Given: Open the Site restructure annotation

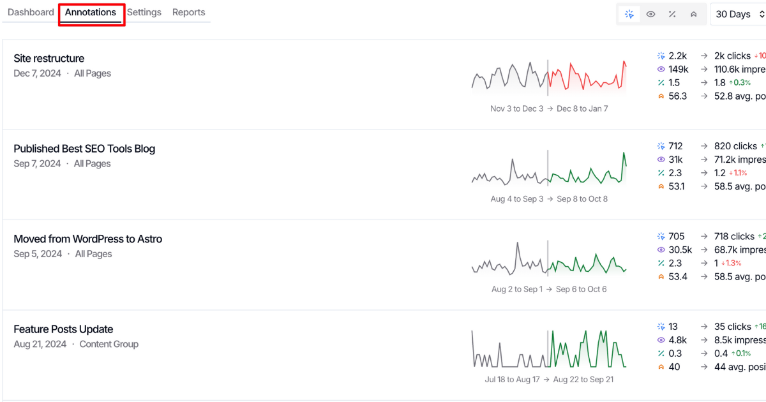Looking at the screenshot, I should coord(49,58).
